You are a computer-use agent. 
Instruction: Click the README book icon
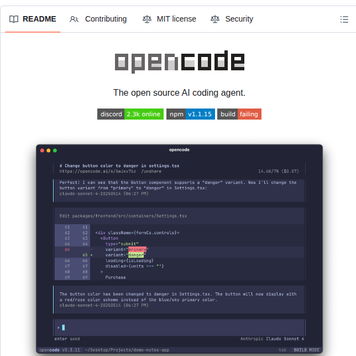coord(14,19)
